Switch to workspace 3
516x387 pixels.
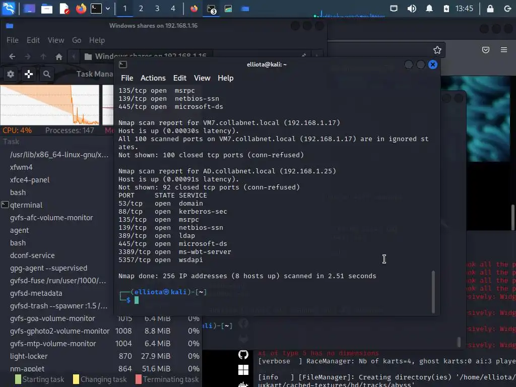157,9
